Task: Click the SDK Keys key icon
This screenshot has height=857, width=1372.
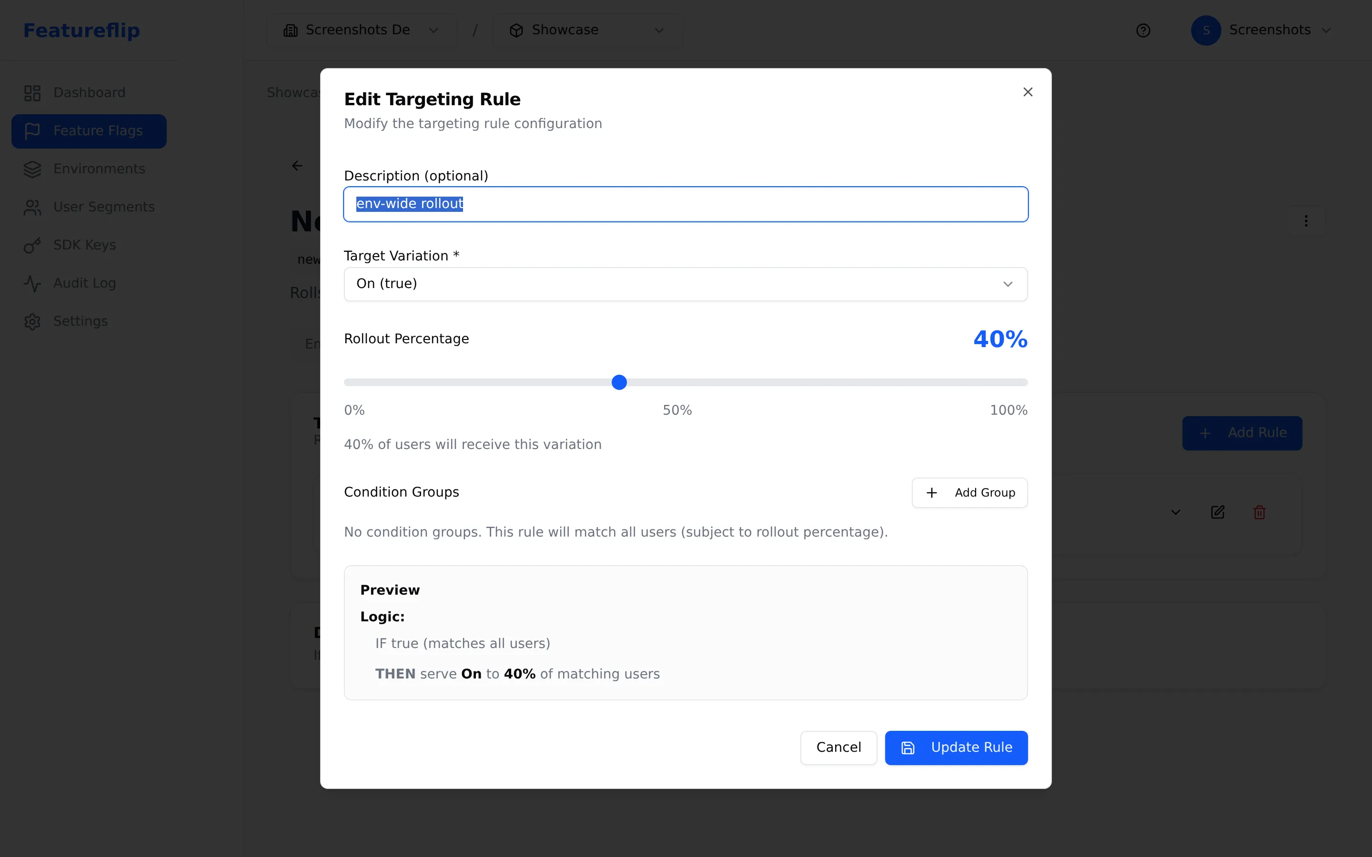Action: (x=32, y=245)
